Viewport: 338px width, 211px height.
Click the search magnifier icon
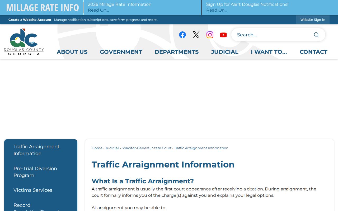(x=316, y=35)
